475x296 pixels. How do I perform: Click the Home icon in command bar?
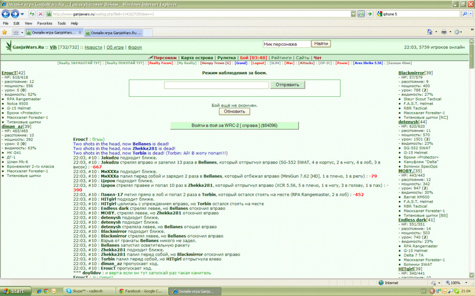pos(430,32)
